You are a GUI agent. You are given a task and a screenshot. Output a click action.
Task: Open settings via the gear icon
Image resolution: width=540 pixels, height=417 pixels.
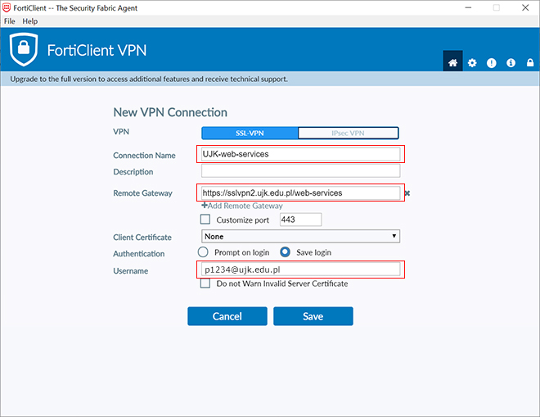pos(472,63)
